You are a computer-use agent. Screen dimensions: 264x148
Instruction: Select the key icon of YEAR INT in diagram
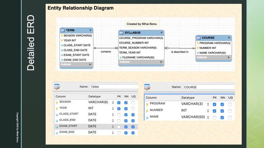[62, 40]
